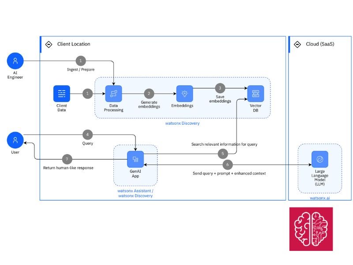Click the "Data Processing" label
The image size is (353, 265).
point(113,108)
